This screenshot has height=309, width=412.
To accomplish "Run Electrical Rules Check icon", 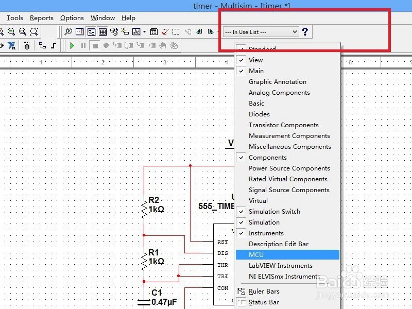I will [165, 32].
